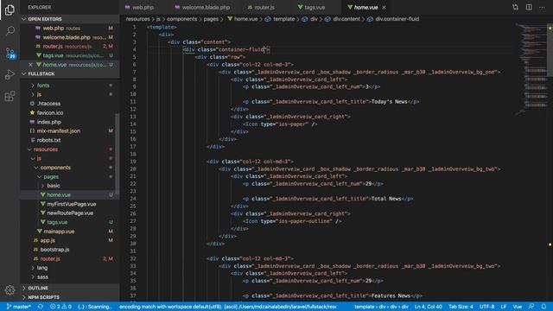
Task: Open mainapp.vue file
Action: point(71,232)
